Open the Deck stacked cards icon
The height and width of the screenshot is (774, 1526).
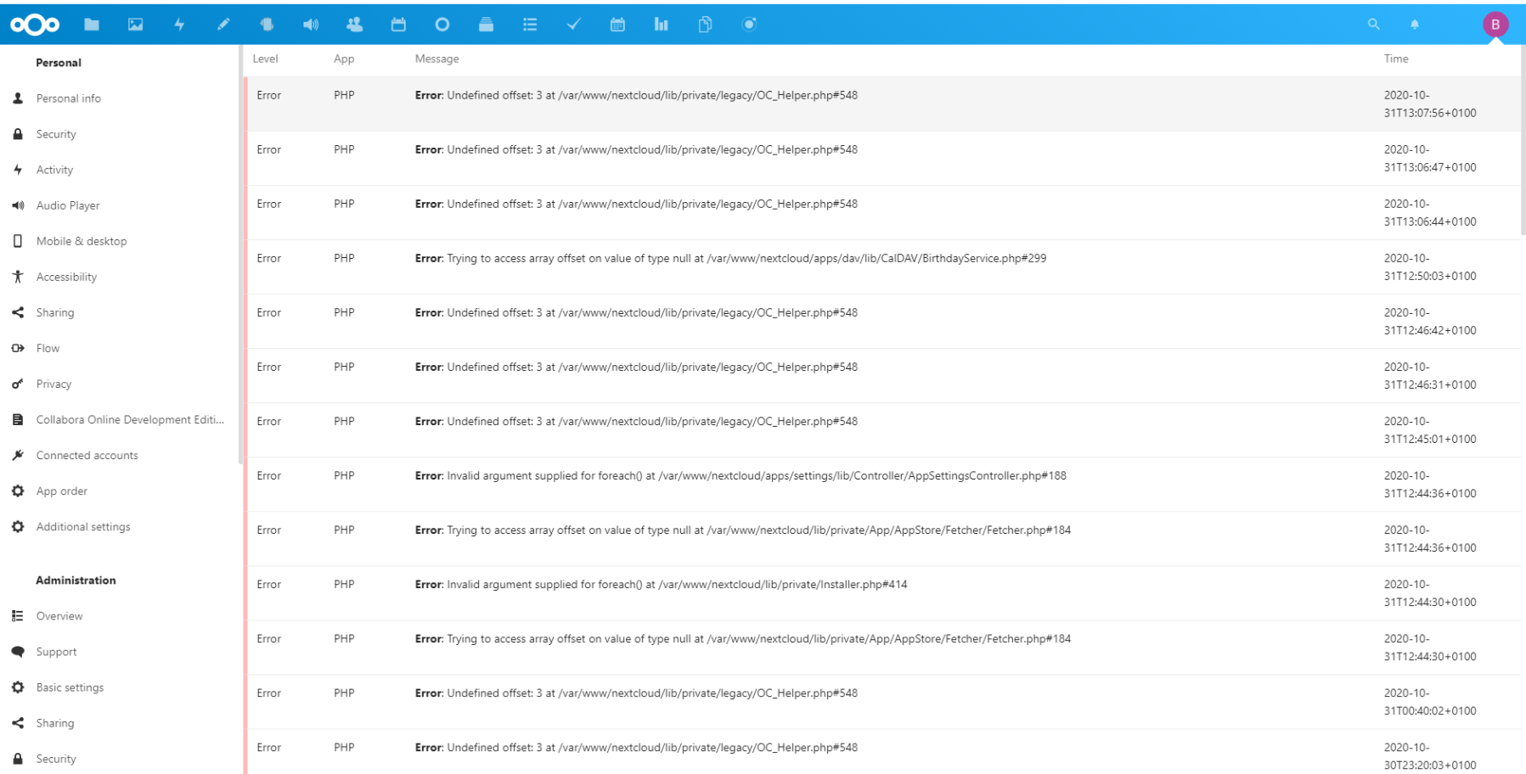(486, 25)
